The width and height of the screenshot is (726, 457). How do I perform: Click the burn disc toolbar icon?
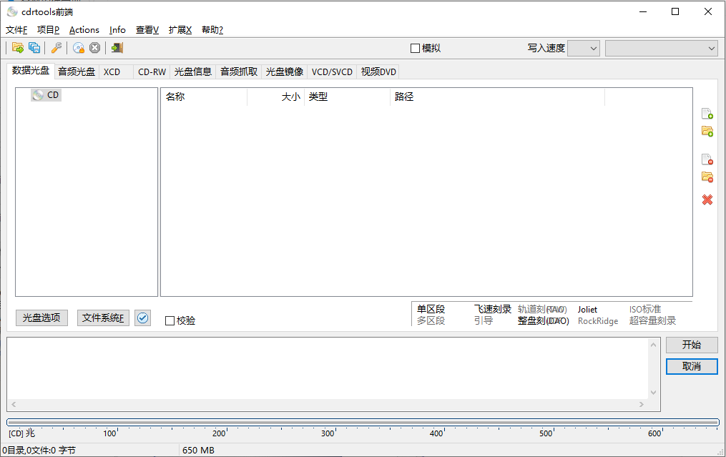79,47
